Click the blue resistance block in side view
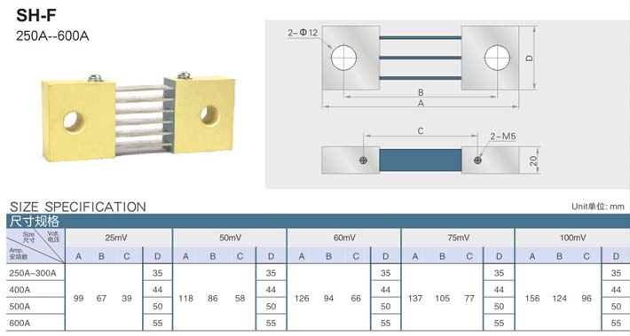The width and height of the screenshot is (630, 336). coord(421,160)
